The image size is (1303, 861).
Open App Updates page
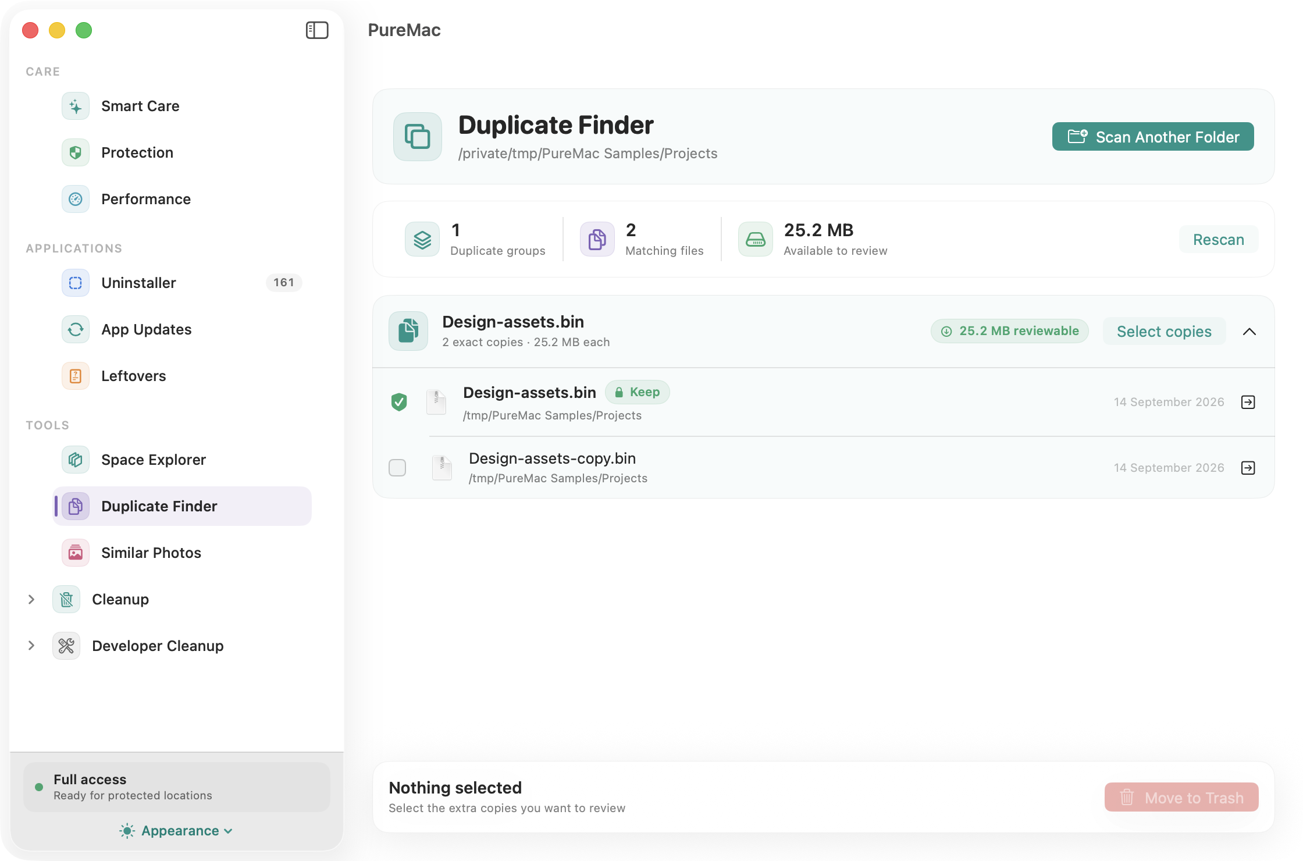pyautogui.click(x=182, y=329)
